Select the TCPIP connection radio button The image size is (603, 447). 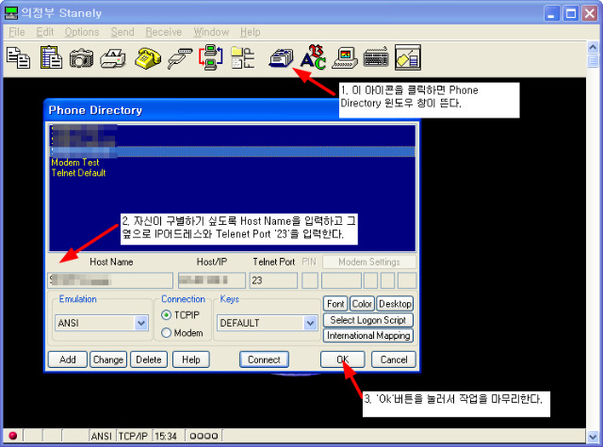166,315
